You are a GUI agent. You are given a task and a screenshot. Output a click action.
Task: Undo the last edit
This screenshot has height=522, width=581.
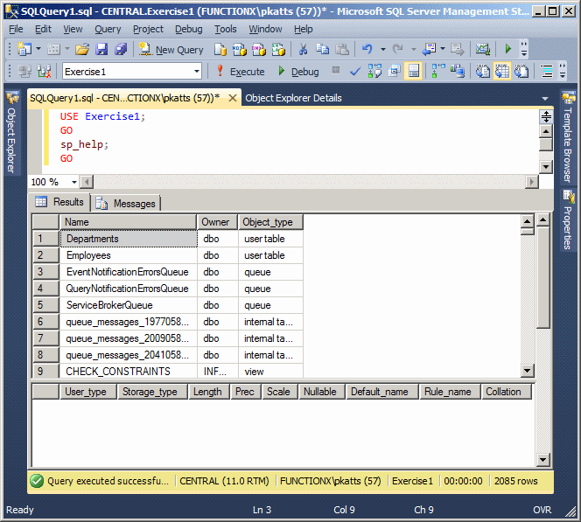[367, 49]
